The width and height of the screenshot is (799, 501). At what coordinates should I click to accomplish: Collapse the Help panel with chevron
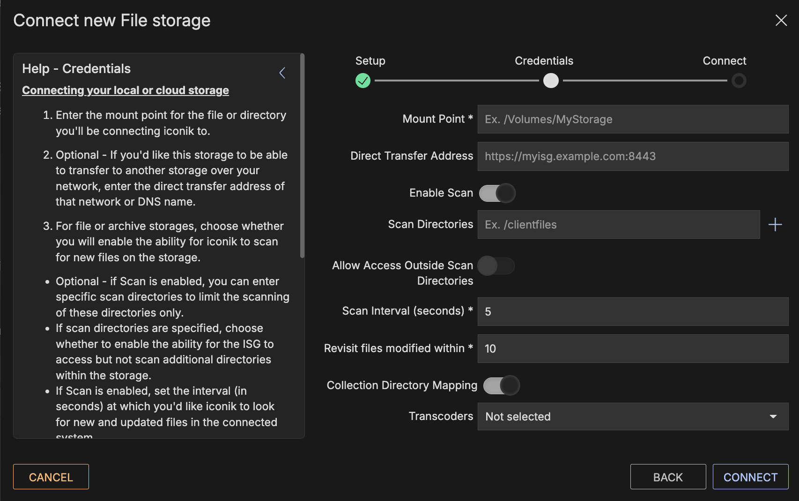(x=282, y=73)
